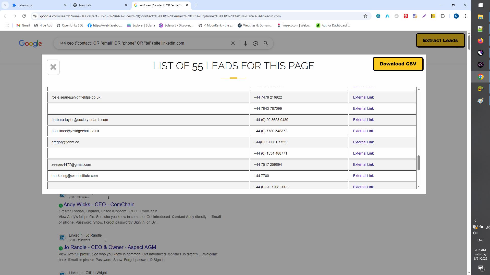This screenshot has height=275, width=490.
Task: Clear the Google search box text
Action: pyautogui.click(x=233, y=43)
